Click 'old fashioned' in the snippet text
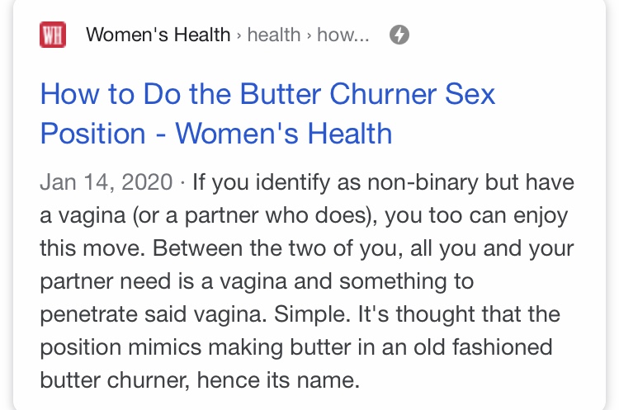The image size is (619, 410). click(x=483, y=347)
